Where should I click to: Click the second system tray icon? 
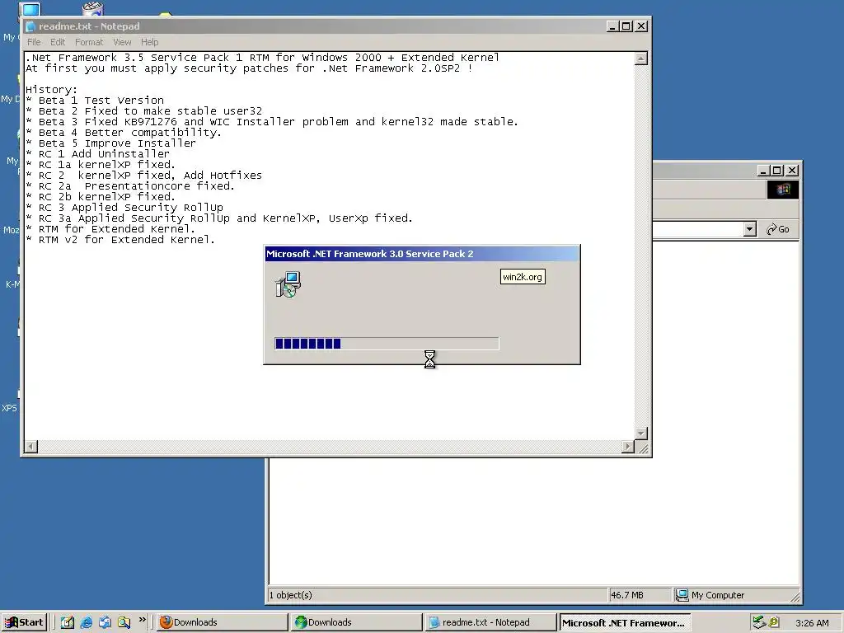point(774,622)
